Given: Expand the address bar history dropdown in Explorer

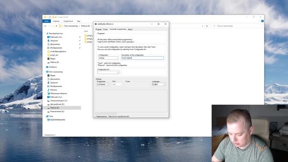Looking at the screenshot, I should (202, 26).
